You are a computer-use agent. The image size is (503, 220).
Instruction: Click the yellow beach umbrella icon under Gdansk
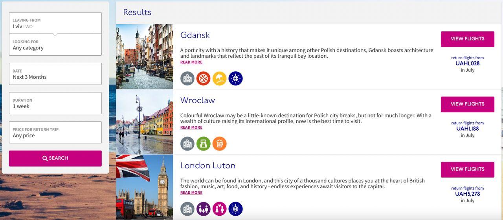tap(220, 78)
